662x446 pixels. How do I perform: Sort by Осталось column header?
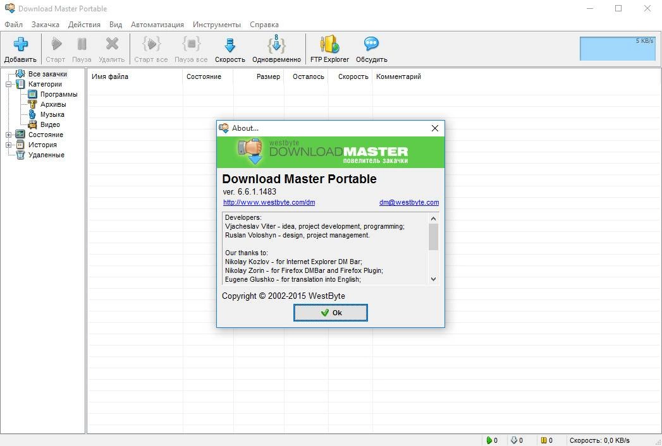tap(306, 76)
